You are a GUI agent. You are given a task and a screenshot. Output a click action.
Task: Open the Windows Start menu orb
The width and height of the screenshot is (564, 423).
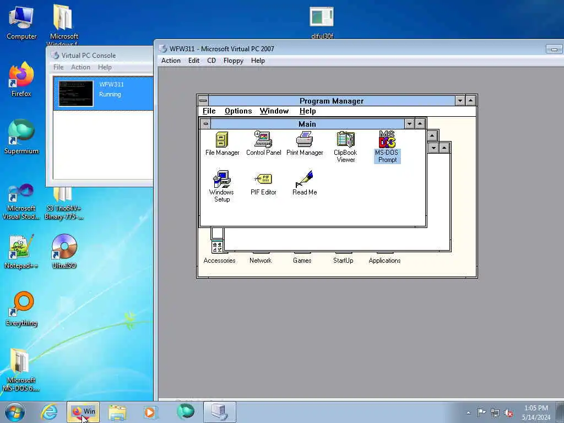[x=15, y=412]
